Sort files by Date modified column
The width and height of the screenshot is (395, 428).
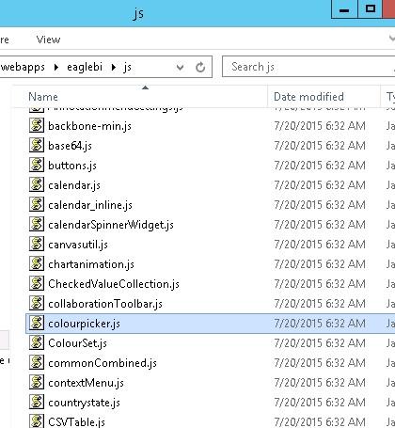[x=308, y=97]
